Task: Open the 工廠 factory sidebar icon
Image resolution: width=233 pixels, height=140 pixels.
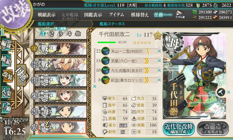Action: pos(6,107)
